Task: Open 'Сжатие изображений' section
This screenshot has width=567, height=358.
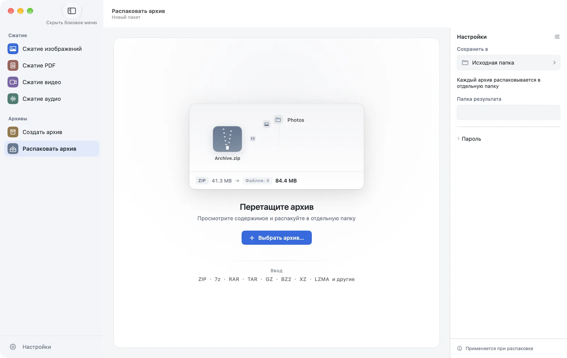Action: (52, 49)
